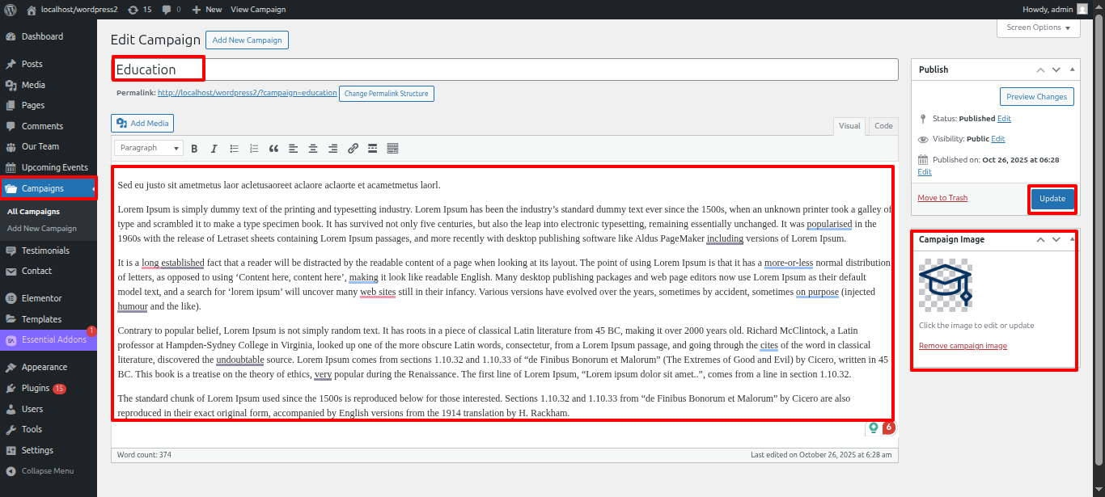
Task: Open the Paragraph format dropdown
Action: coord(149,149)
